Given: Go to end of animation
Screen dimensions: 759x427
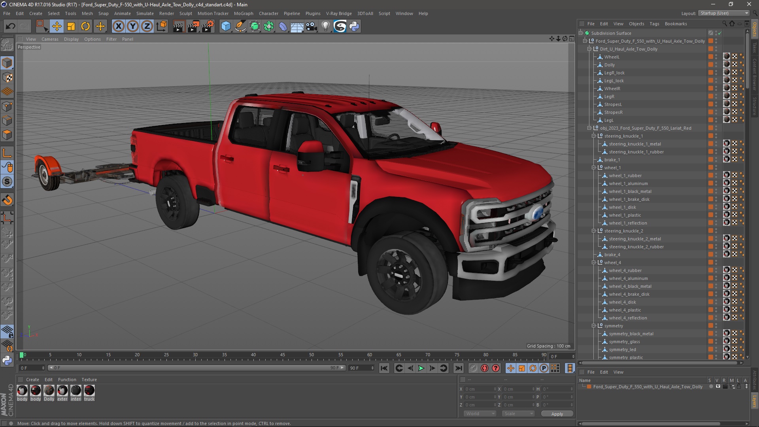Looking at the screenshot, I should click(x=458, y=368).
